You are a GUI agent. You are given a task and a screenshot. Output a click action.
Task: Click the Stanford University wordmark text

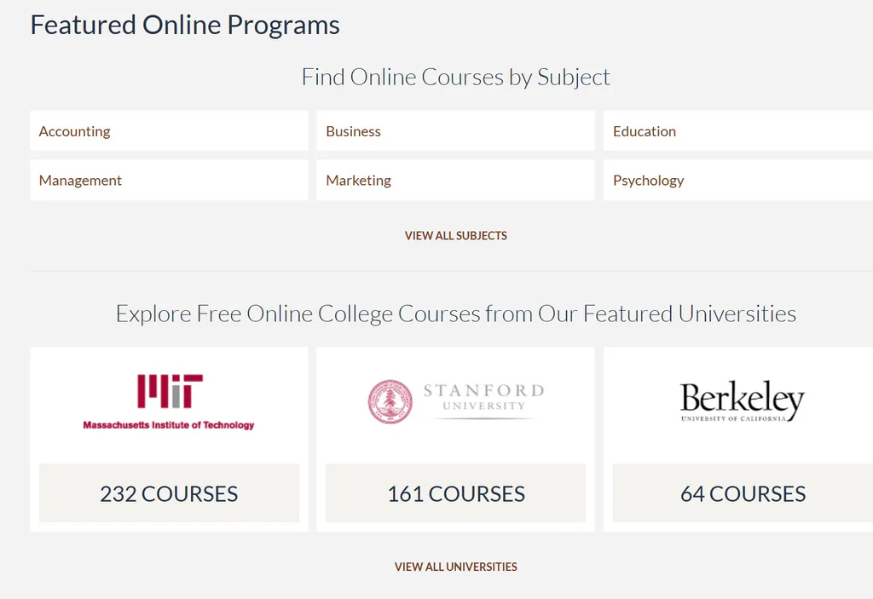483,397
